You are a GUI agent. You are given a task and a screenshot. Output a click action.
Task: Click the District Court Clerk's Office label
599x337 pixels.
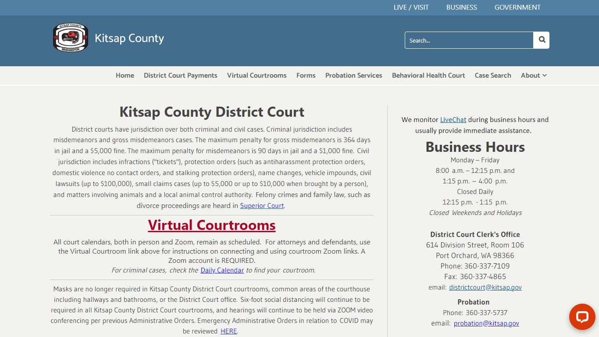click(475, 234)
